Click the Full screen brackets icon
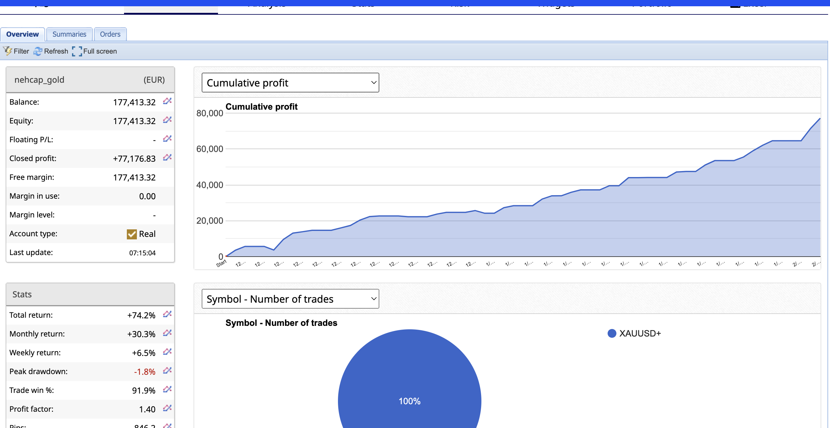830x428 pixels. coord(77,51)
